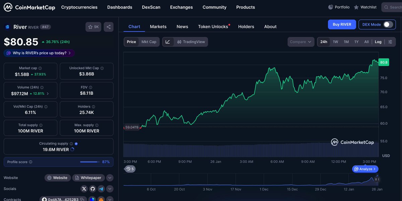Open chart settings sliders icon

(x=390, y=42)
